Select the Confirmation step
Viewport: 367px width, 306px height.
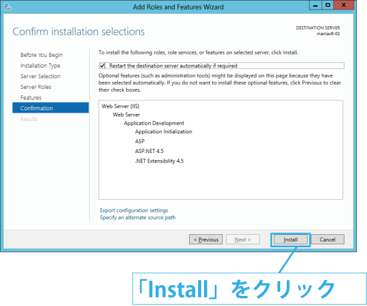51,108
